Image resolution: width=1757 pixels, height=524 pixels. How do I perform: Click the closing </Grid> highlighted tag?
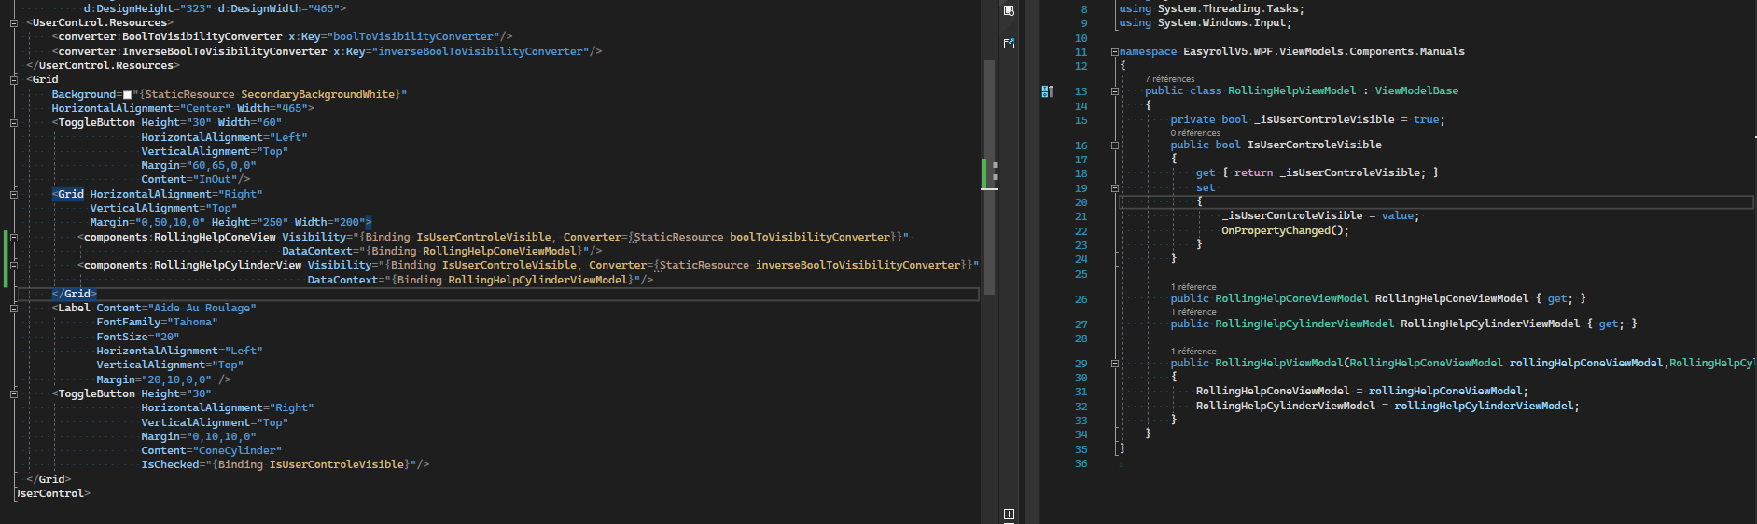(x=75, y=294)
